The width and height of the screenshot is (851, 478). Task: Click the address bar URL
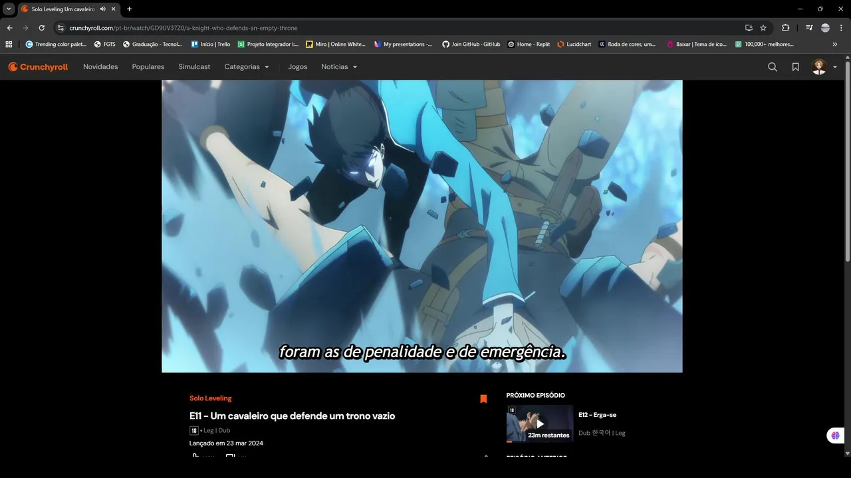point(183,28)
